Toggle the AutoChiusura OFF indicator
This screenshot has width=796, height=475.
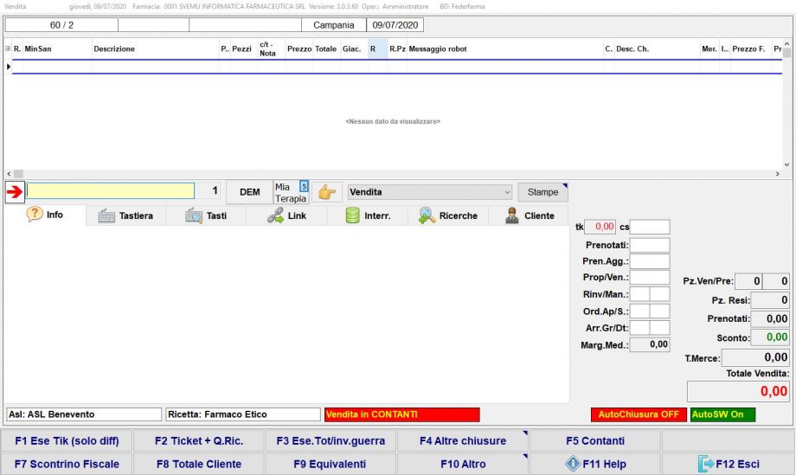(x=638, y=414)
